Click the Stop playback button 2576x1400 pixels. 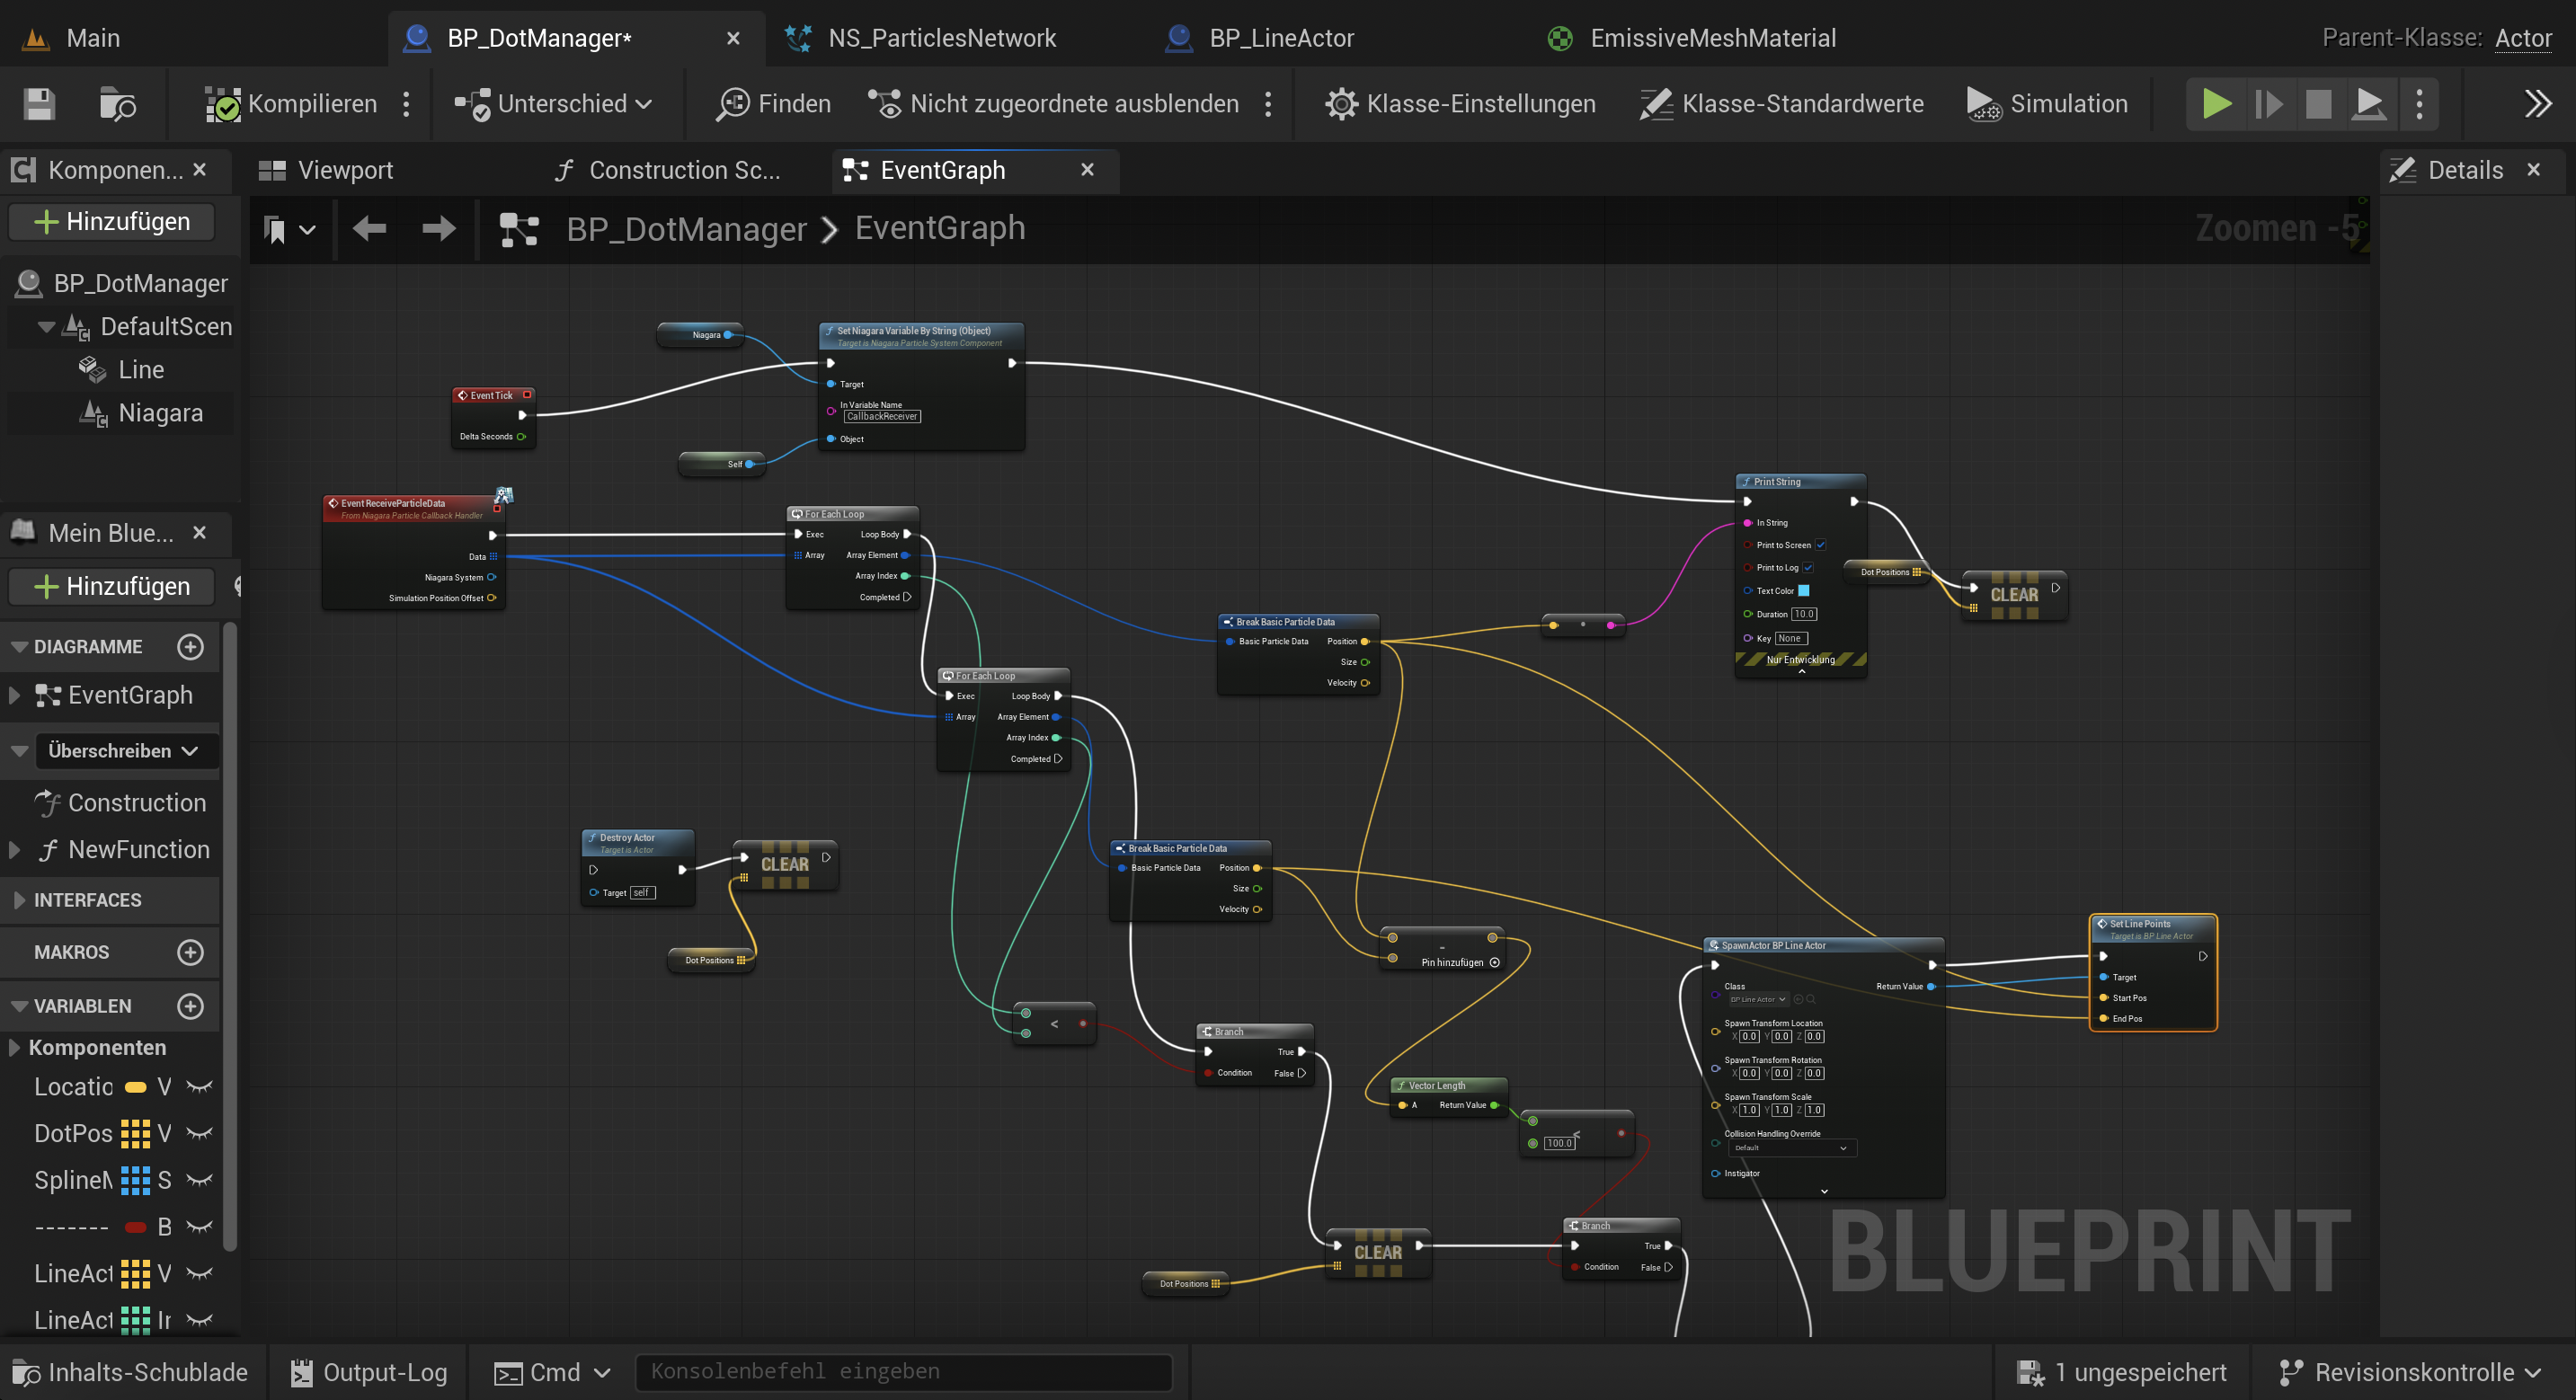(x=2318, y=104)
